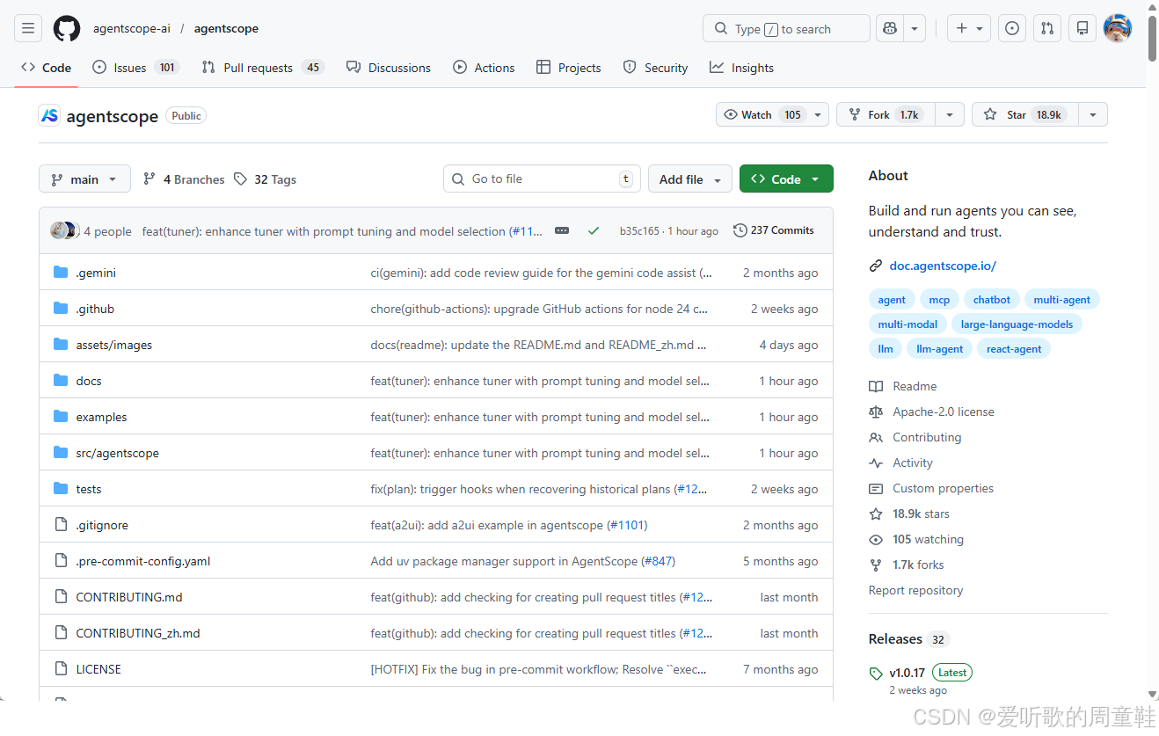Image resolution: width=1159 pixels, height=736 pixels.
Task: Click the agentscope-ai owner link
Action: point(132,28)
